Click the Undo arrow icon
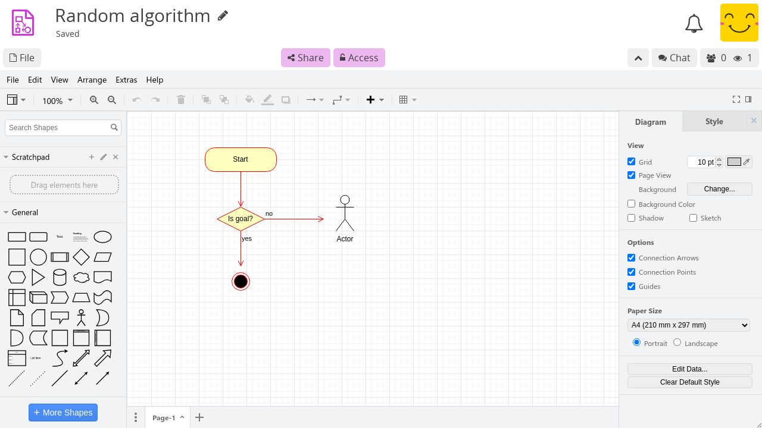762x428 pixels. (136, 99)
